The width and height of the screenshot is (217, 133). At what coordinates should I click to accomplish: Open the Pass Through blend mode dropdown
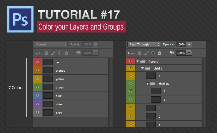(x=144, y=44)
